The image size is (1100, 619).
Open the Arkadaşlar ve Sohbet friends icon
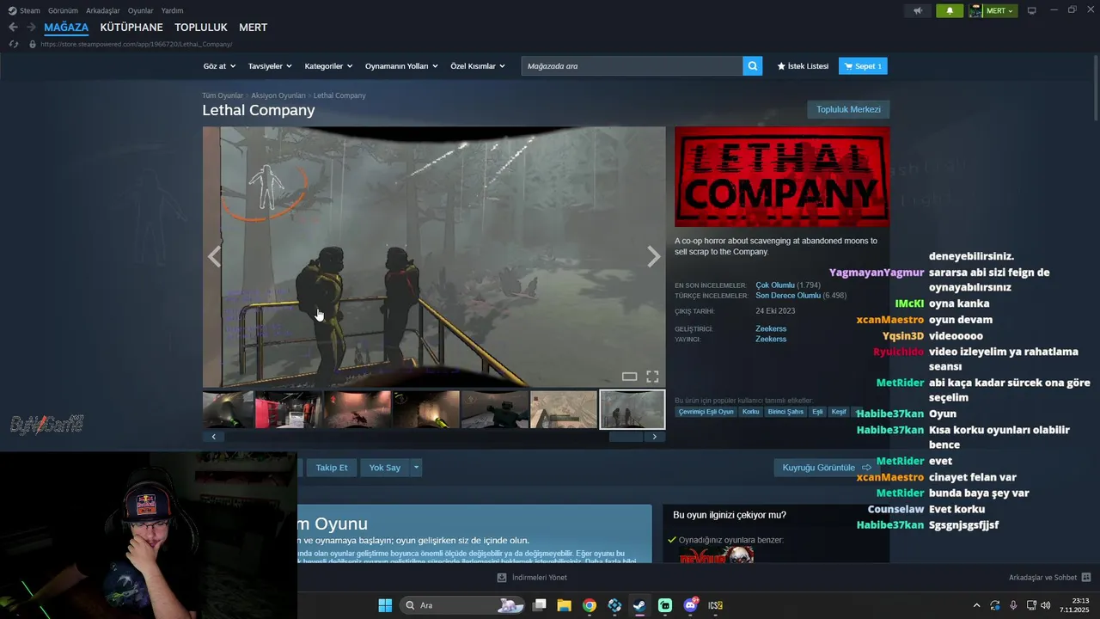click(1086, 578)
